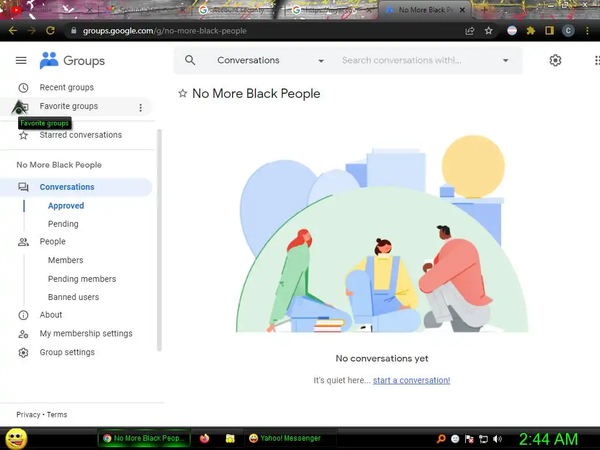Click the Starred conversations star icon
The height and width of the screenshot is (450, 600).
point(23,135)
